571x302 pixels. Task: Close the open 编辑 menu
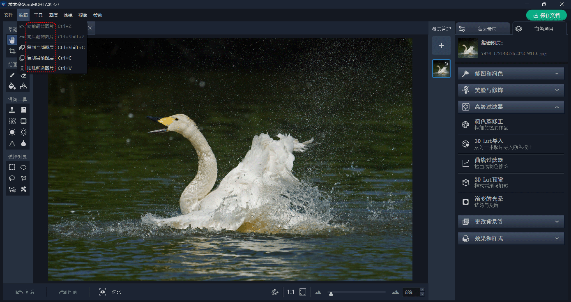tap(23, 15)
